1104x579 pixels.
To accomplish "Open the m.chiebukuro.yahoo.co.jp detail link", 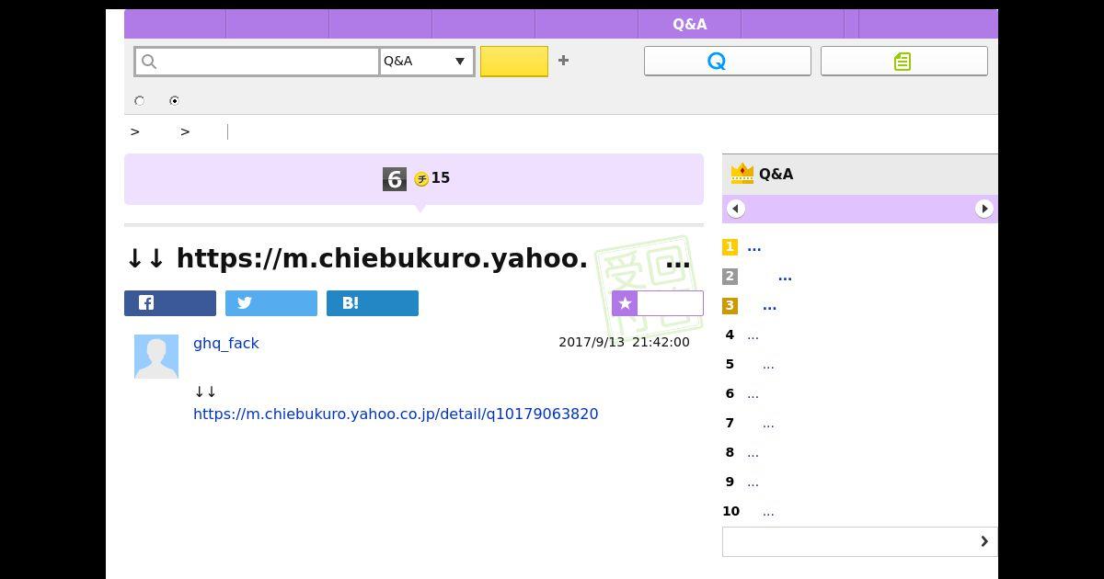I will coord(396,414).
